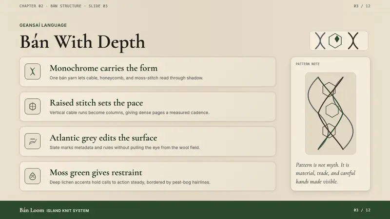The height and width of the screenshot is (219, 390).
Task: Click the 'Slate marks metadata and rules' description
Action: click(x=125, y=147)
